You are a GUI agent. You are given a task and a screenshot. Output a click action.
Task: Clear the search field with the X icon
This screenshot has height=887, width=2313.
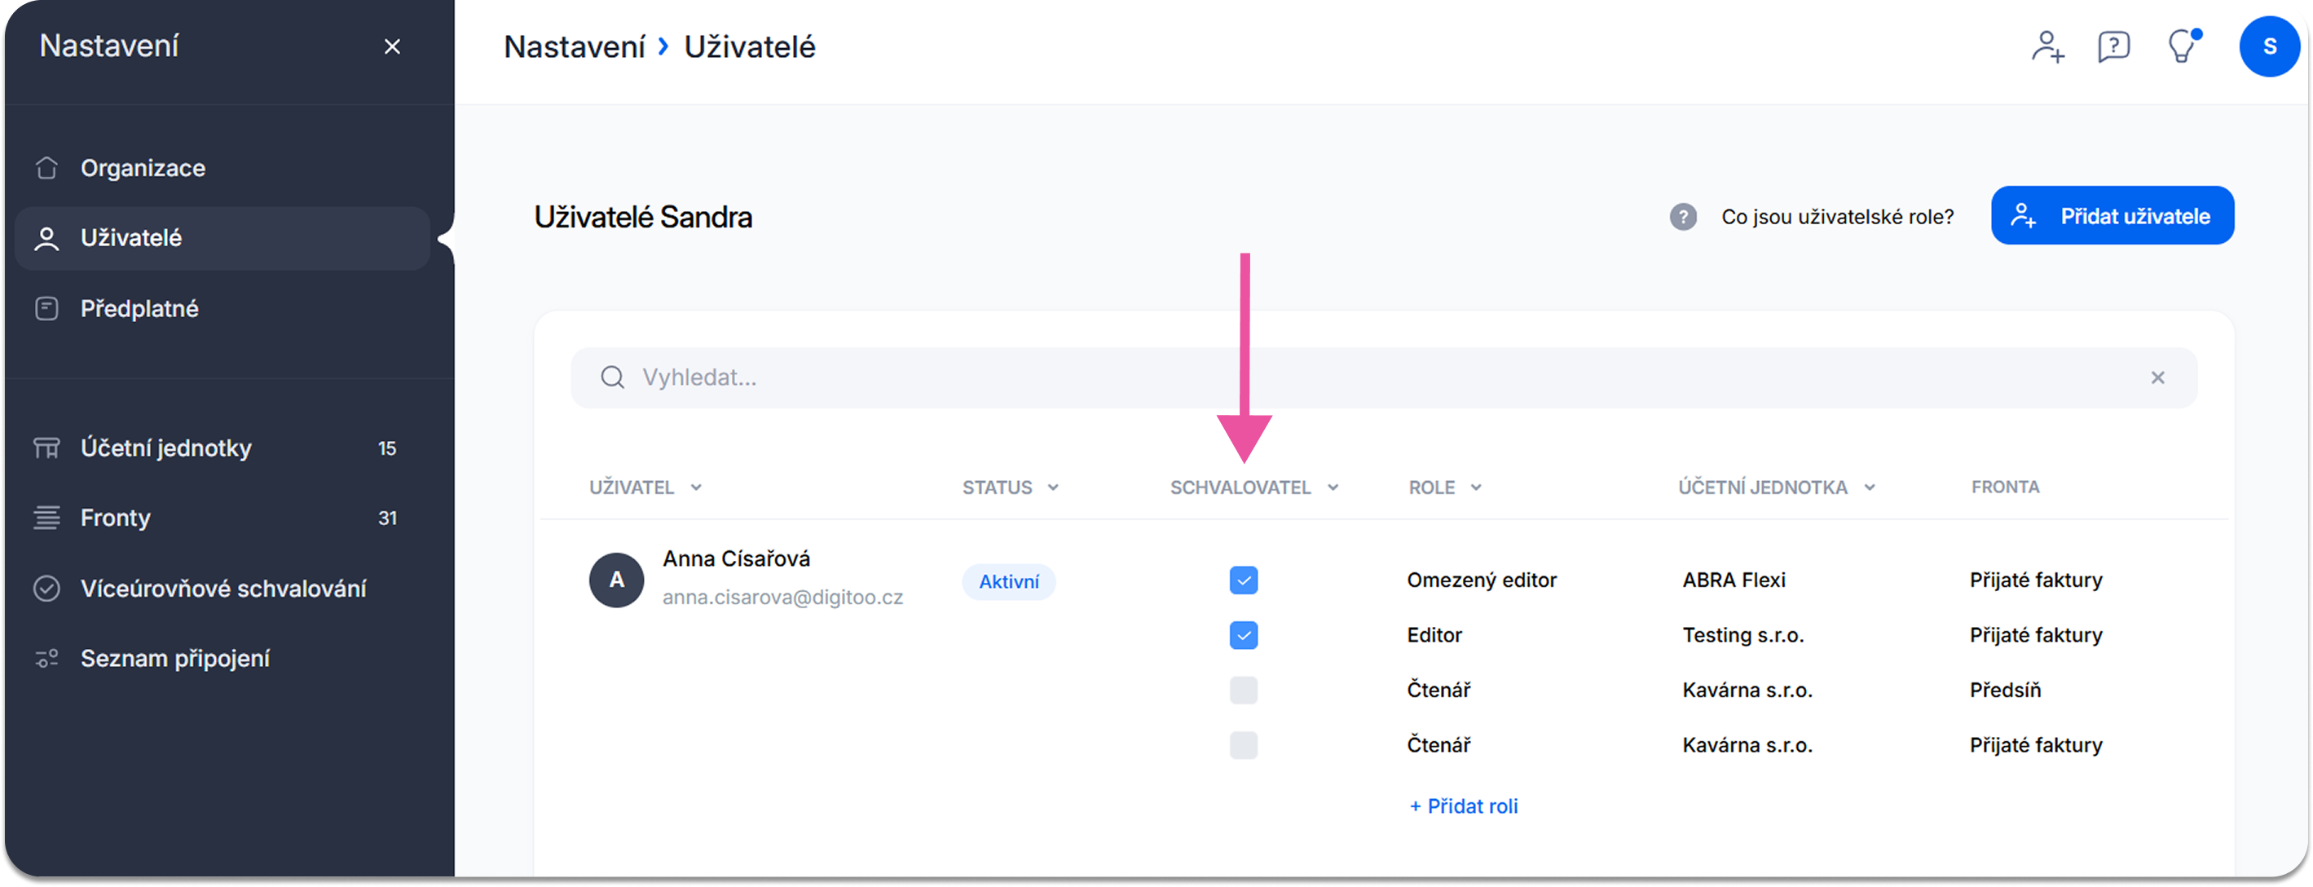(x=2157, y=378)
